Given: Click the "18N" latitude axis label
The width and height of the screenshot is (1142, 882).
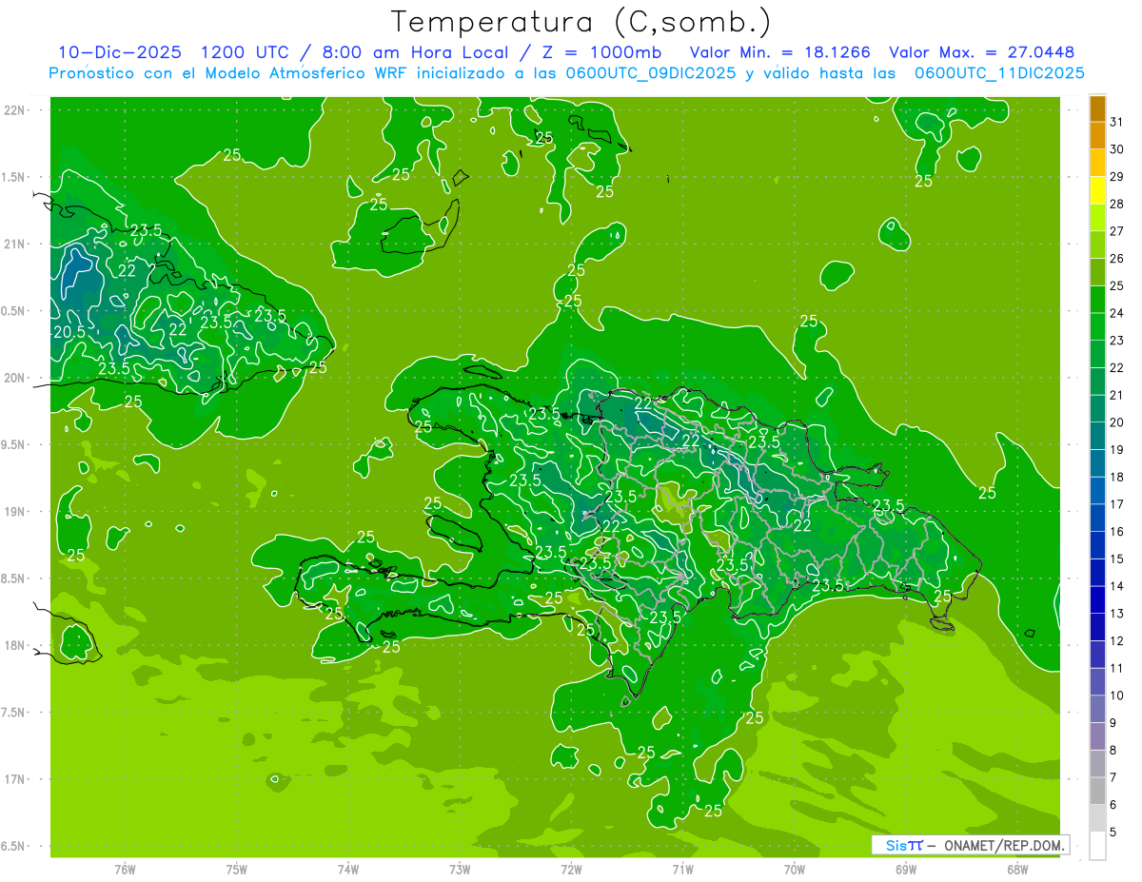Looking at the screenshot, I should [x=16, y=645].
